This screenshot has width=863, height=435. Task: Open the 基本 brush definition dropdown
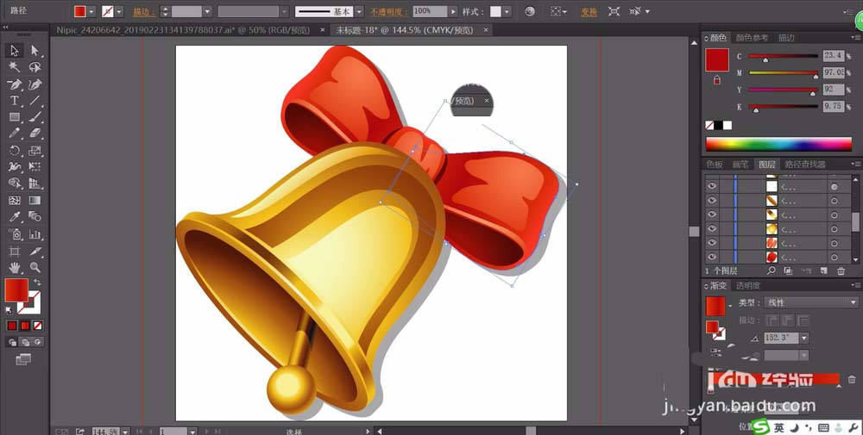click(x=359, y=11)
